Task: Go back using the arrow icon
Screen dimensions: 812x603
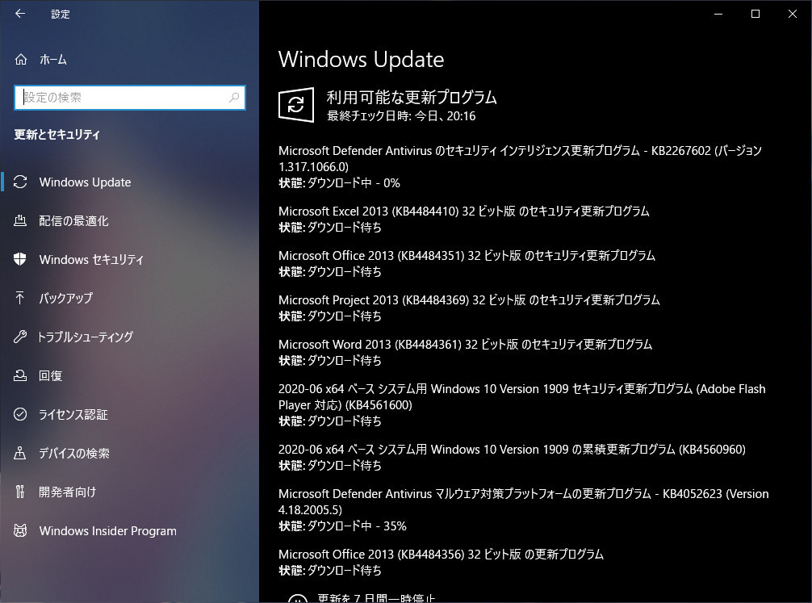Action: (20, 14)
